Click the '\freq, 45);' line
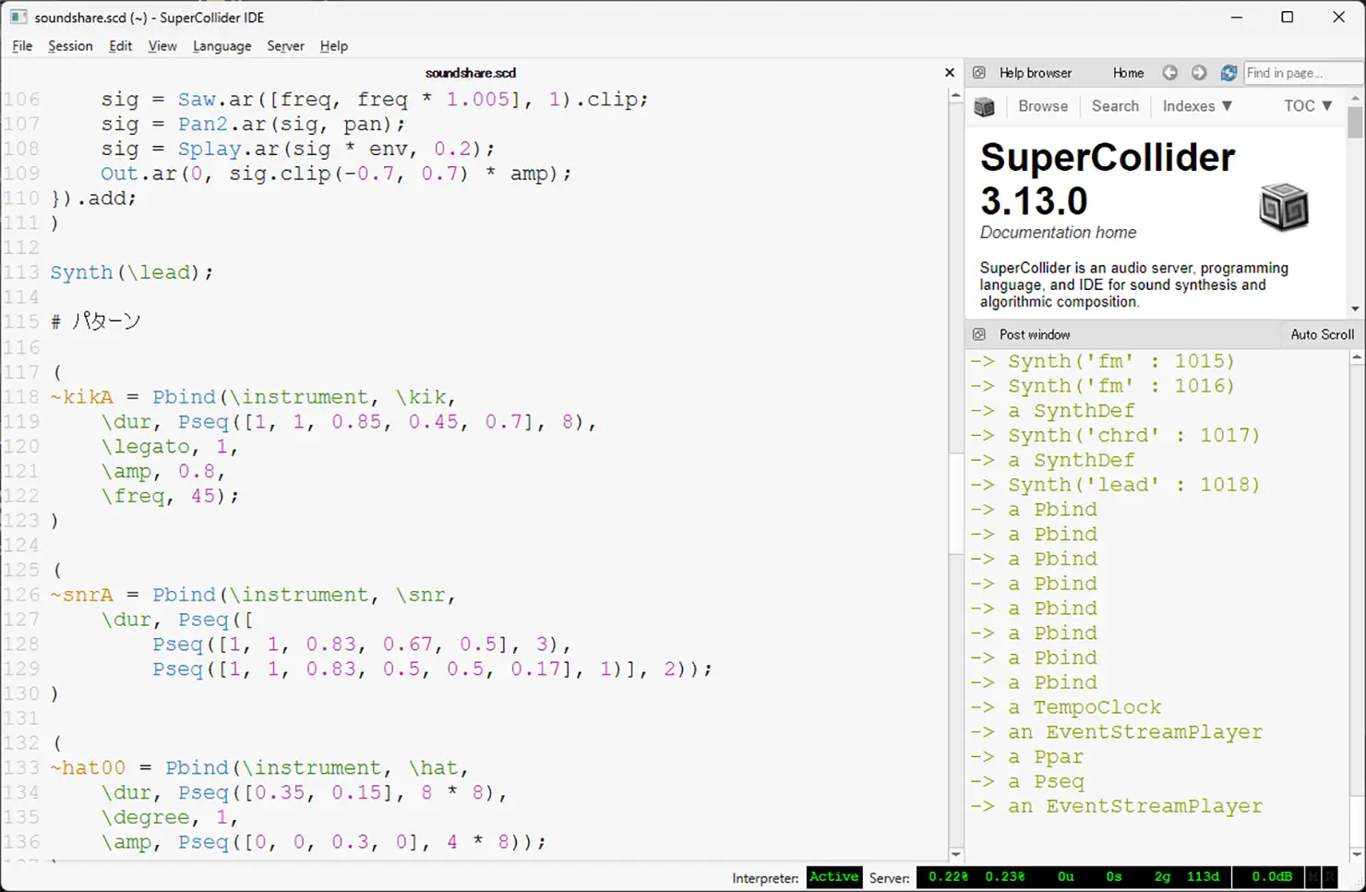This screenshot has height=892, width=1366. (170, 496)
